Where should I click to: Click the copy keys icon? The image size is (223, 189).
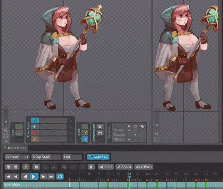coord(8,167)
